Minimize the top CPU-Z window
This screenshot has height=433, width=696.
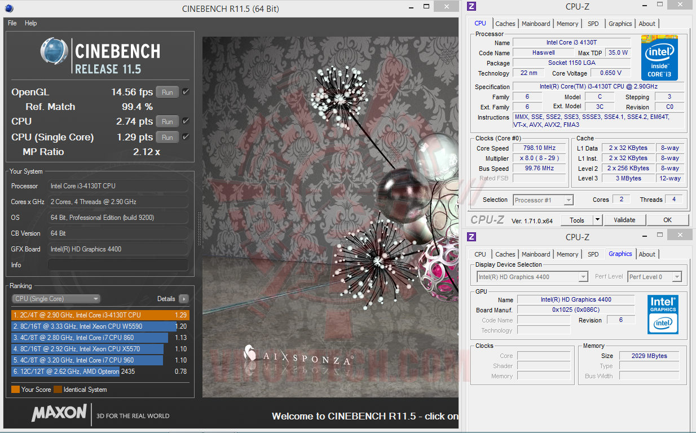pyautogui.click(x=646, y=6)
